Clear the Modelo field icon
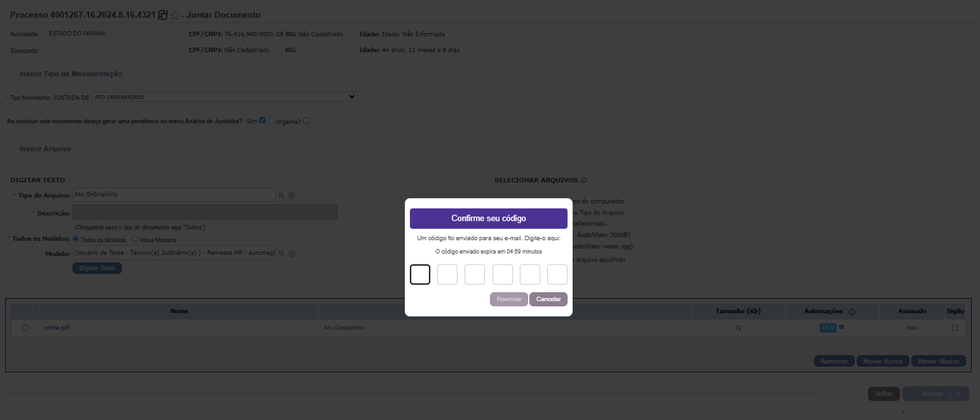Image resolution: width=980 pixels, height=420 pixels. pyautogui.click(x=292, y=253)
